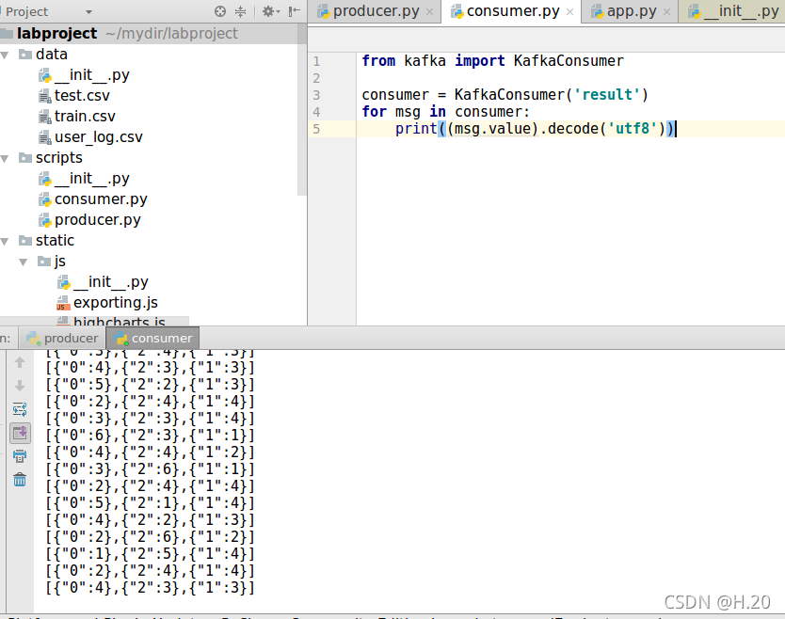Open the Project panel settings gear
Screen dimensions: 785x619
271,11
